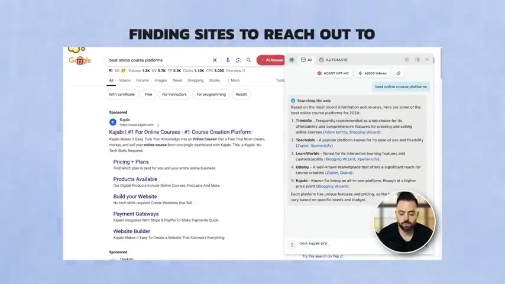Switch to the Shopping tab
505x284 pixels.
click(x=196, y=80)
